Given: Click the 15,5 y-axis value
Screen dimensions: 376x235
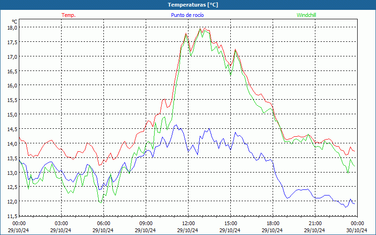Looking at the screenshot, I should click(12, 100).
